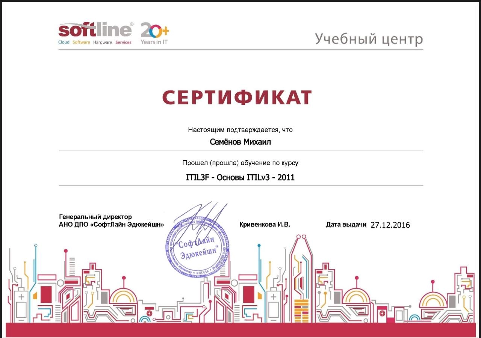Click the small red flag atop the skyline
The width and height of the screenshot is (481, 338).
(x=66, y=250)
